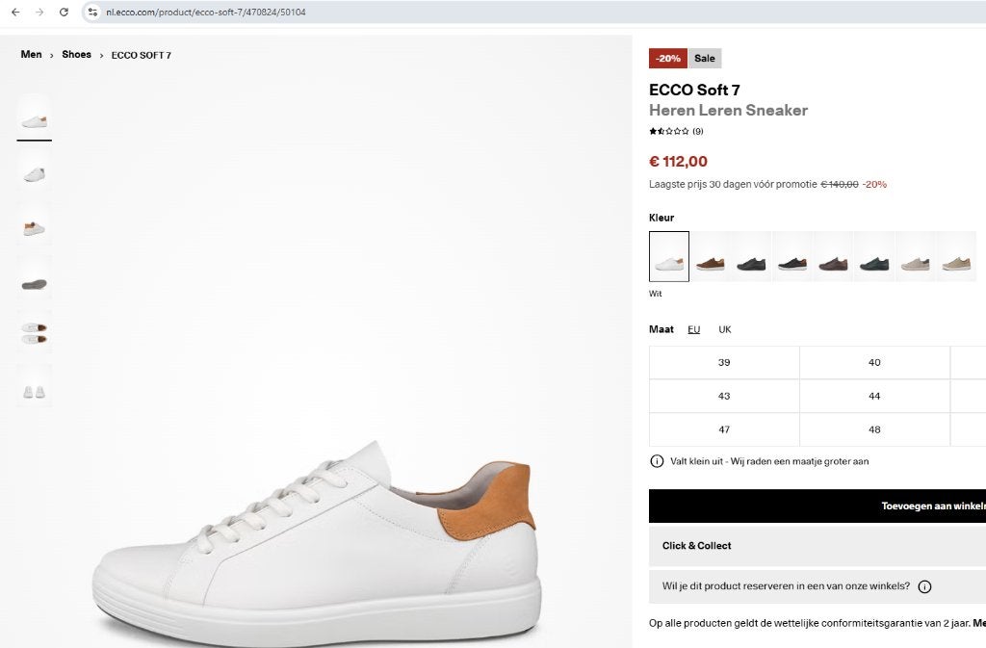Image resolution: width=986 pixels, height=648 pixels.
Task: Choose the white (Wit) color swatch
Action: (x=669, y=256)
